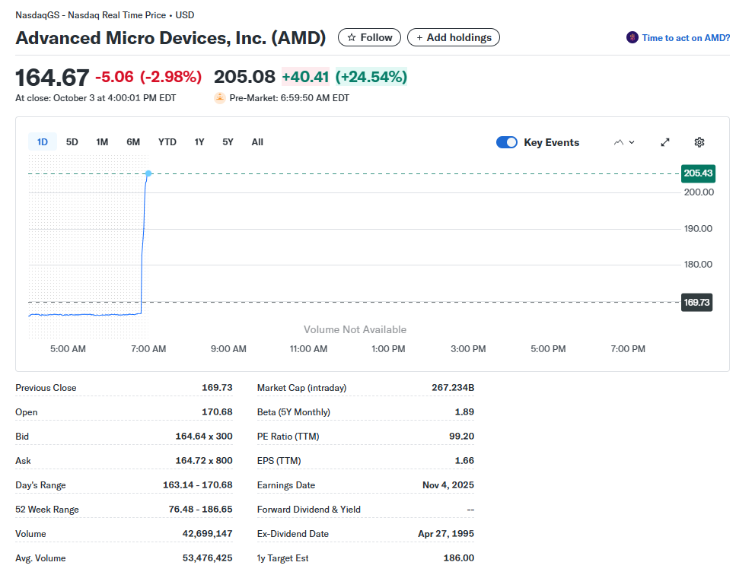Image resolution: width=736 pixels, height=575 pixels.
Task: Show the YTD chart range
Action: point(167,142)
